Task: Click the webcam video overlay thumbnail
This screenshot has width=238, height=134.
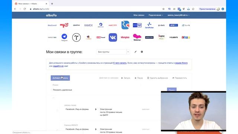Action: click(x=193, y=111)
